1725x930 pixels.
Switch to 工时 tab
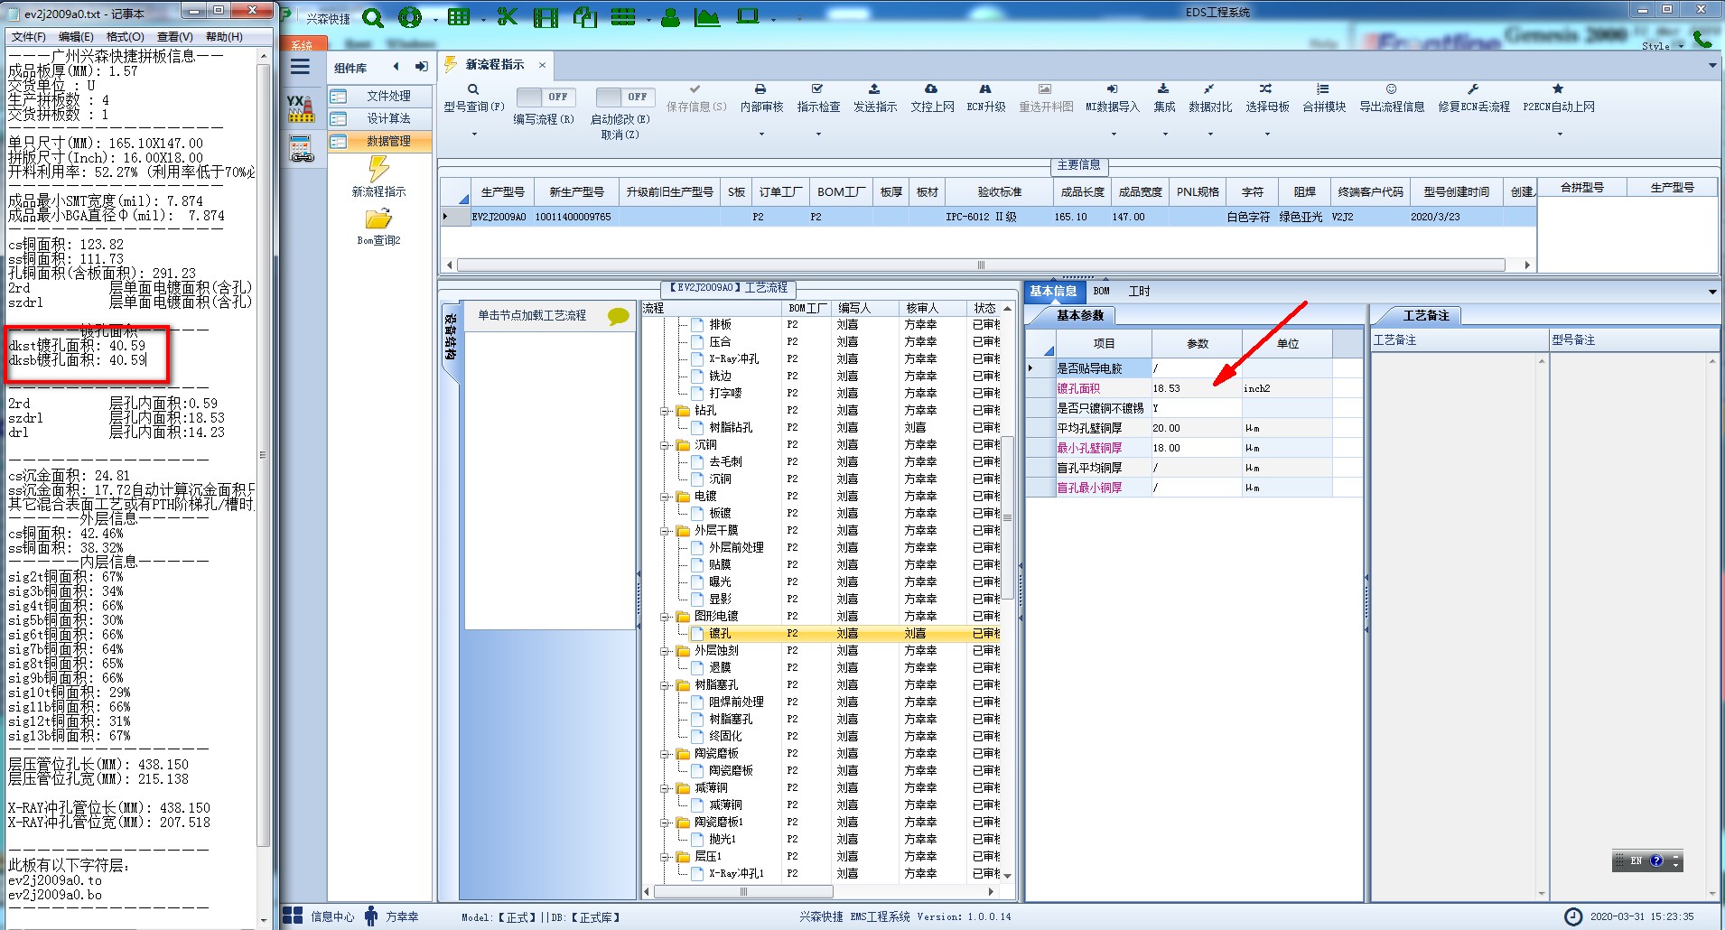click(1139, 291)
